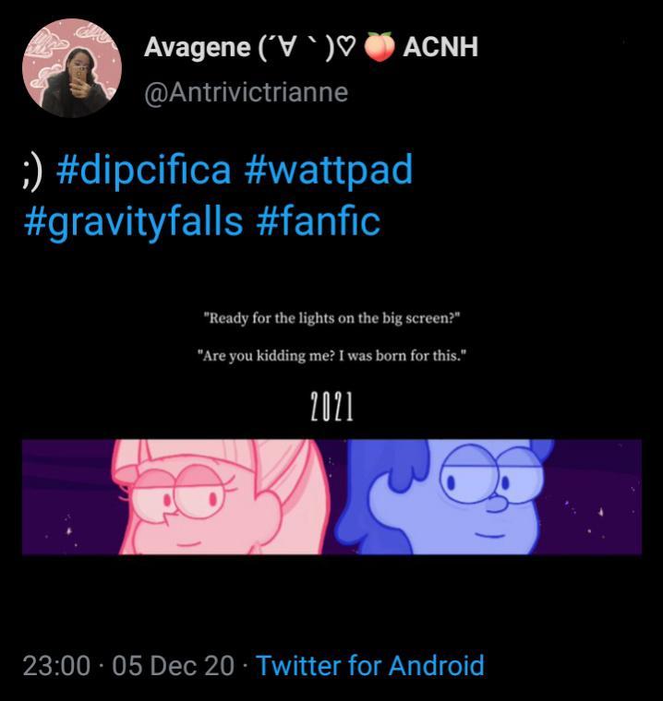This screenshot has width=663, height=701.
Task: Click the winking emoticon starting the tweet
Action: tap(33, 172)
